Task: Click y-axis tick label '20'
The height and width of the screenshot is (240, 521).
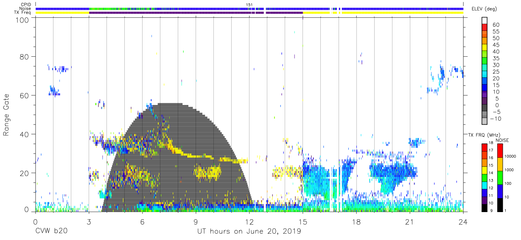Action: tap(24, 173)
